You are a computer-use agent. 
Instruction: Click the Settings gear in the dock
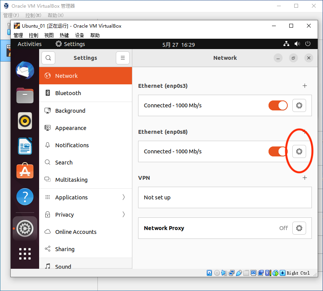click(x=25, y=229)
